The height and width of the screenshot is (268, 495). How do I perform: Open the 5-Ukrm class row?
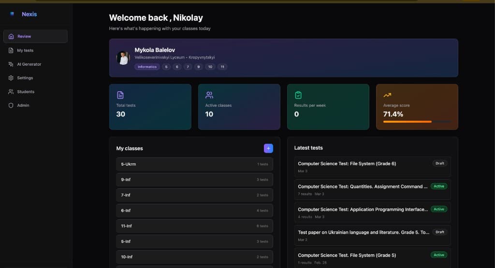pyautogui.click(x=194, y=164)
